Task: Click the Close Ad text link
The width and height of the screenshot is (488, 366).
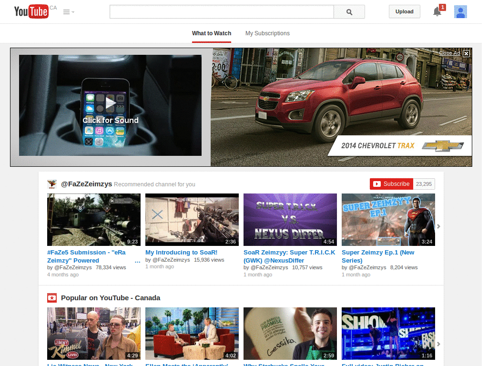Action: [x=449, y=53]
